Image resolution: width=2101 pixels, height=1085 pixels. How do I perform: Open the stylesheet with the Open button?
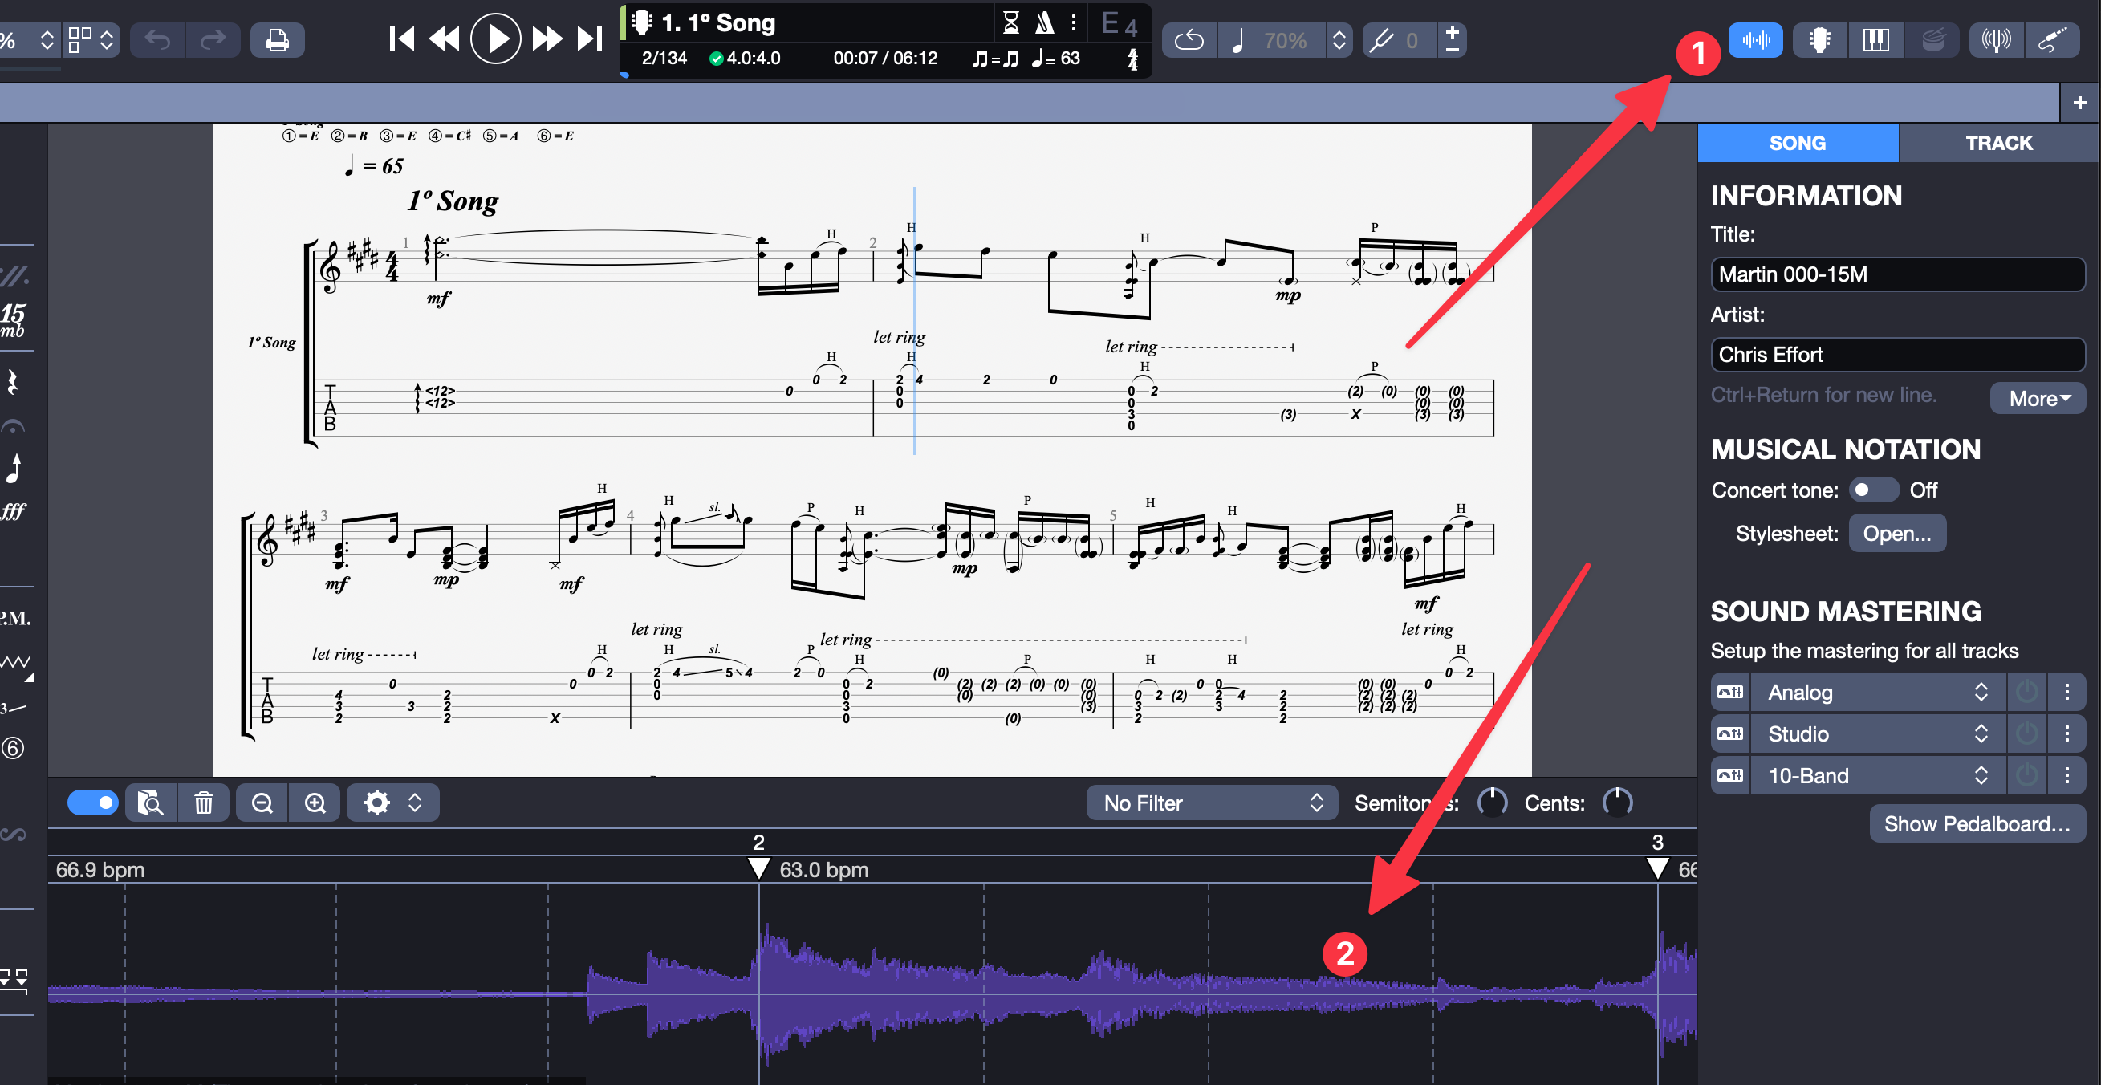[1897, 533]
